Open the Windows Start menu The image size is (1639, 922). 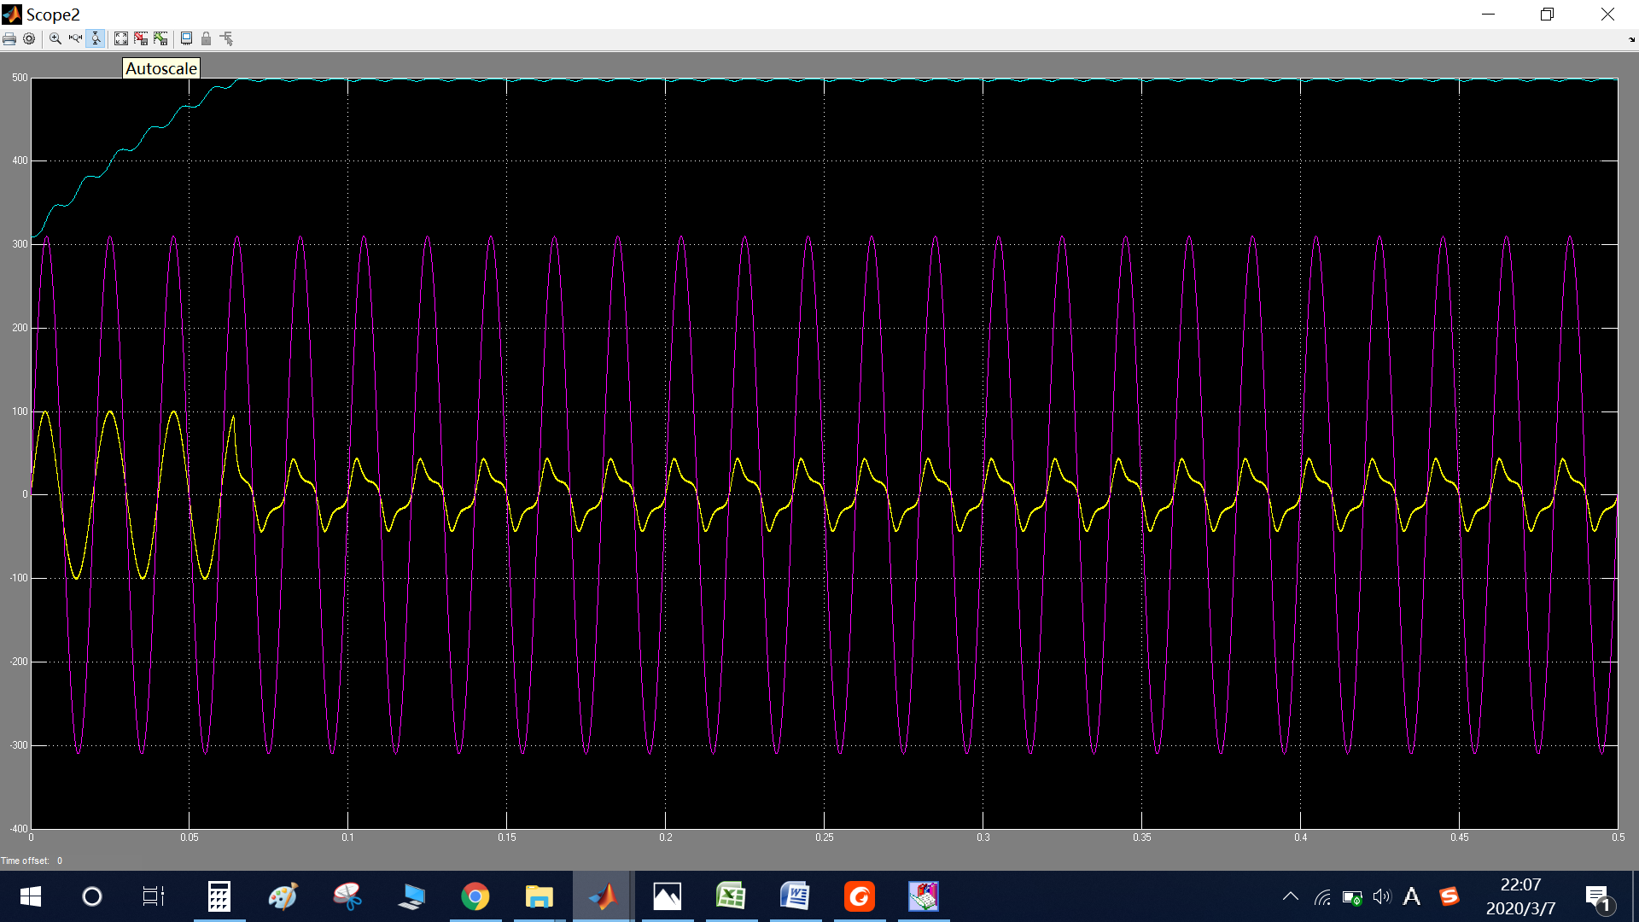31,896
